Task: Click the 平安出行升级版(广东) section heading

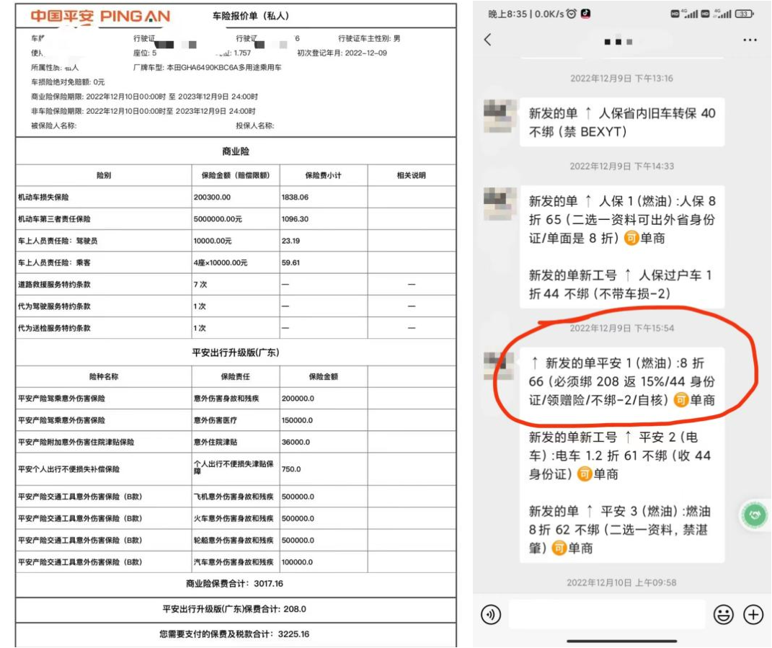Action: (x=235, y=352)
